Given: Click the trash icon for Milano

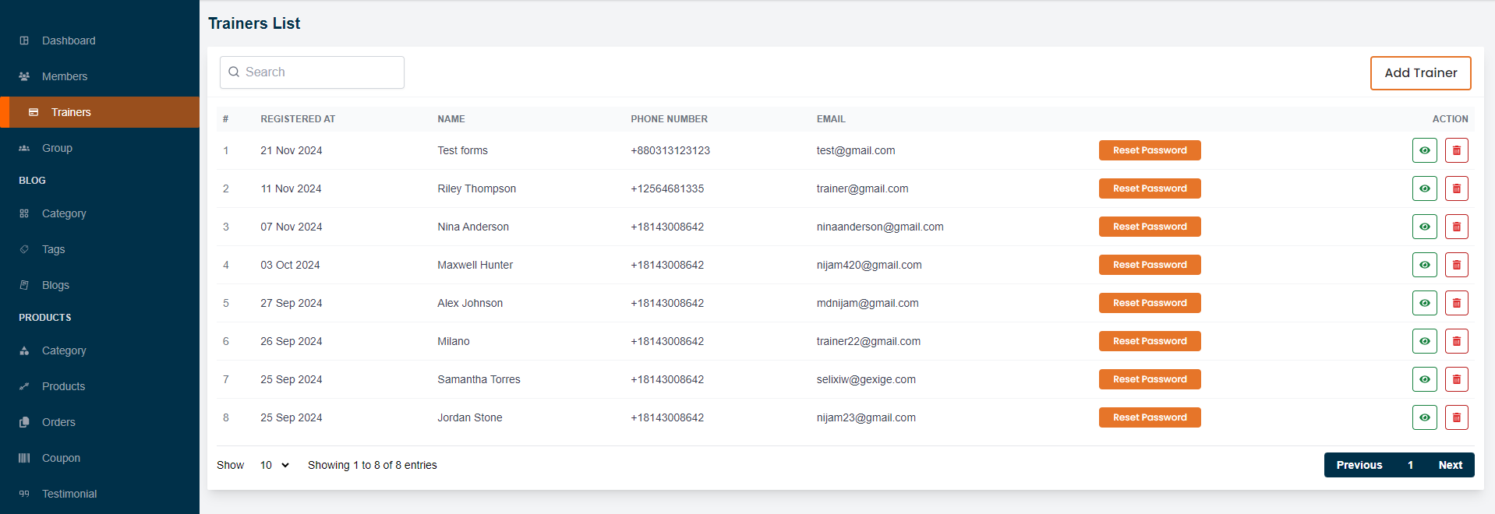Looking at the screenshot, I should (1456, 341).
